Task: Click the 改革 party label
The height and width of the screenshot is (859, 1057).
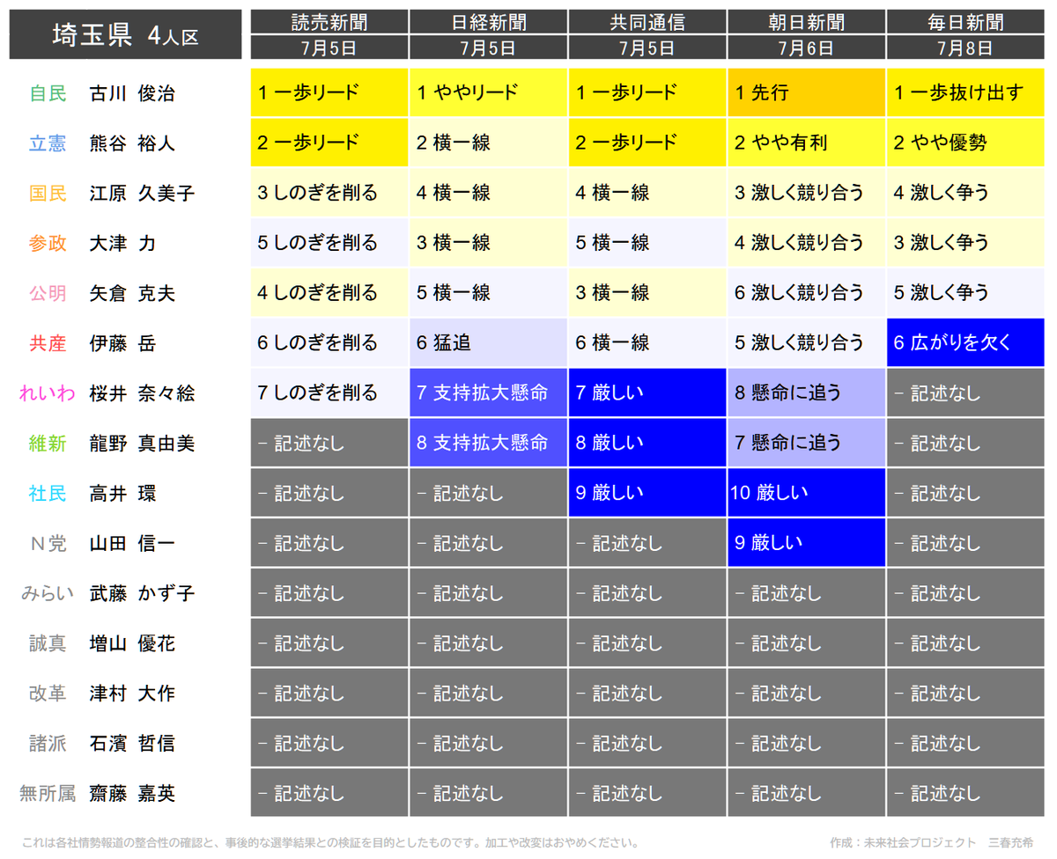Action: point(48,694)
